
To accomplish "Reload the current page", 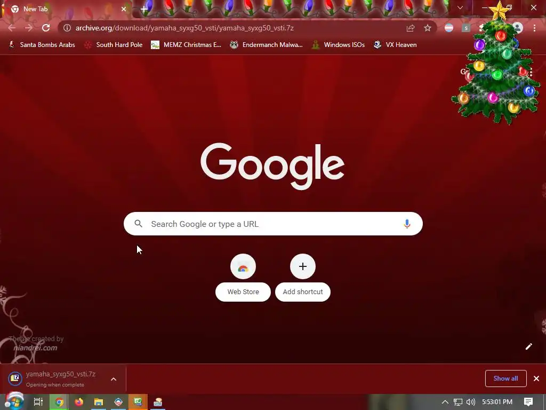I will point(46,28).
